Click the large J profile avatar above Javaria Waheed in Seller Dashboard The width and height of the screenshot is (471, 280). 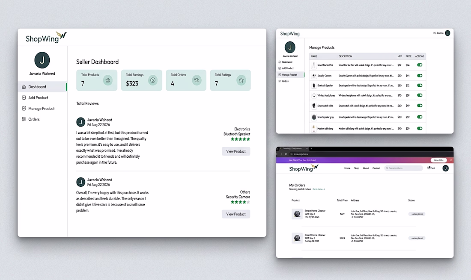(x=42, y=60)
